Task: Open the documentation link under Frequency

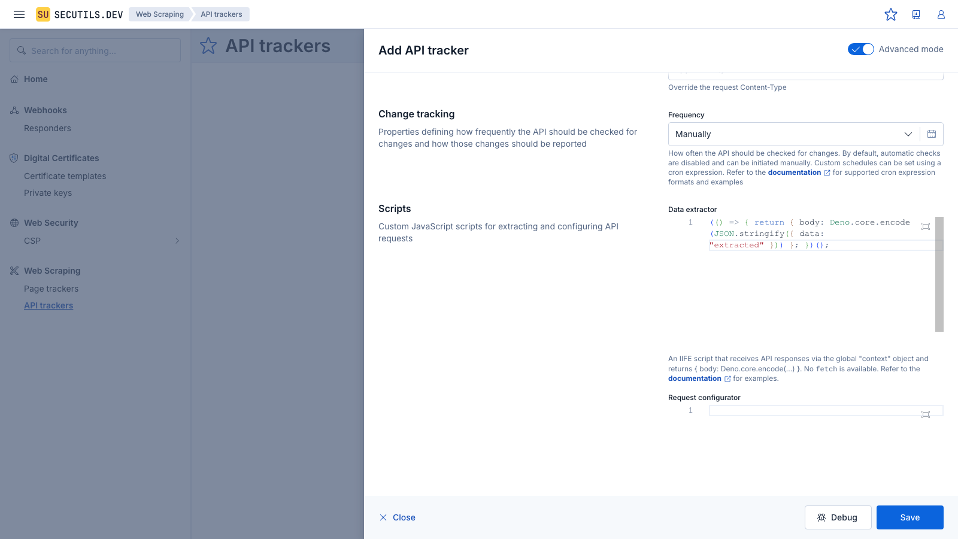Action: point(795,172)
